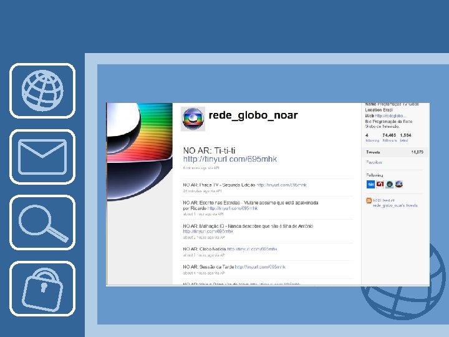Screen dimensions: 449x337
Task: Click the envelope mail icon in the sidebar
Action: (42, 157)
